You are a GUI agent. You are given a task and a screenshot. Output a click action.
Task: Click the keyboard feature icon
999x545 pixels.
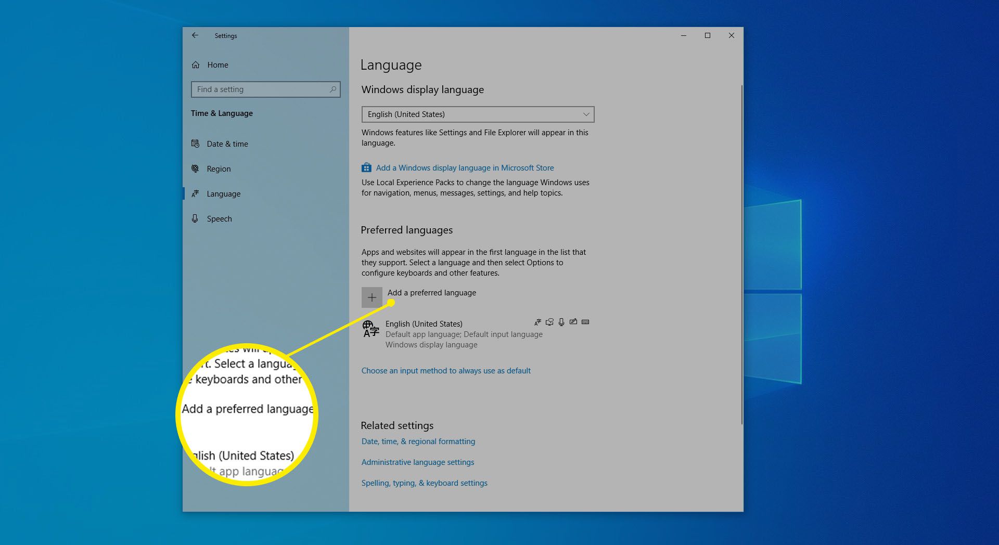tap(585, 322)
